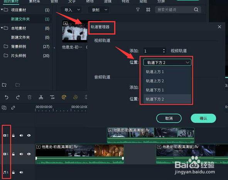Hide video track 1 with eye icon
This screenshot has width=228, height=180.
pos(29,154)
